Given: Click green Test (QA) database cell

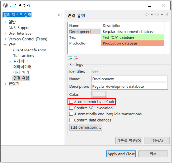Looking at the screenshot, I should point(132,37).
